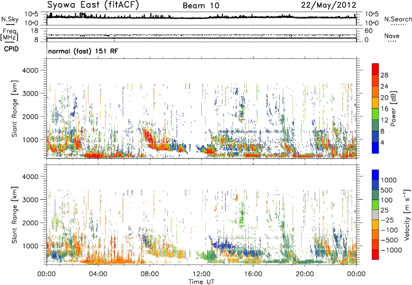Screen dimensions: 412x285
Task: Click '4000' on the power panel's range axis
Action: click(x=30, y=70)
